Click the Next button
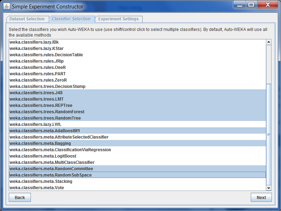This screenshot has width=281, height=211. click(x=261, y=197)
